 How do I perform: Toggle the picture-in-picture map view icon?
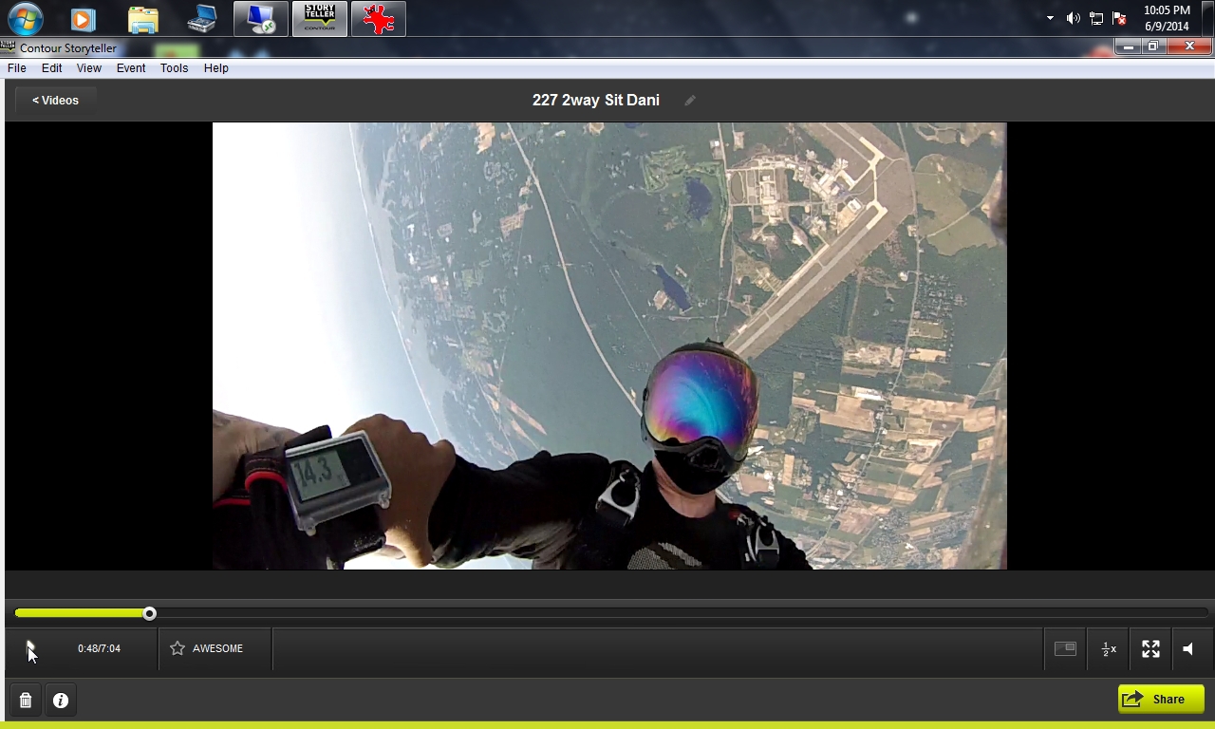(x=1065, y=648)
